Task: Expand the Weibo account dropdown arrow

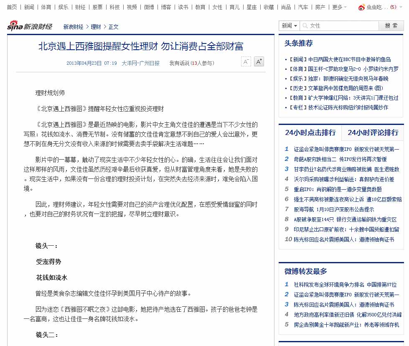Action: pyautogui.click(x=401, y=7)
